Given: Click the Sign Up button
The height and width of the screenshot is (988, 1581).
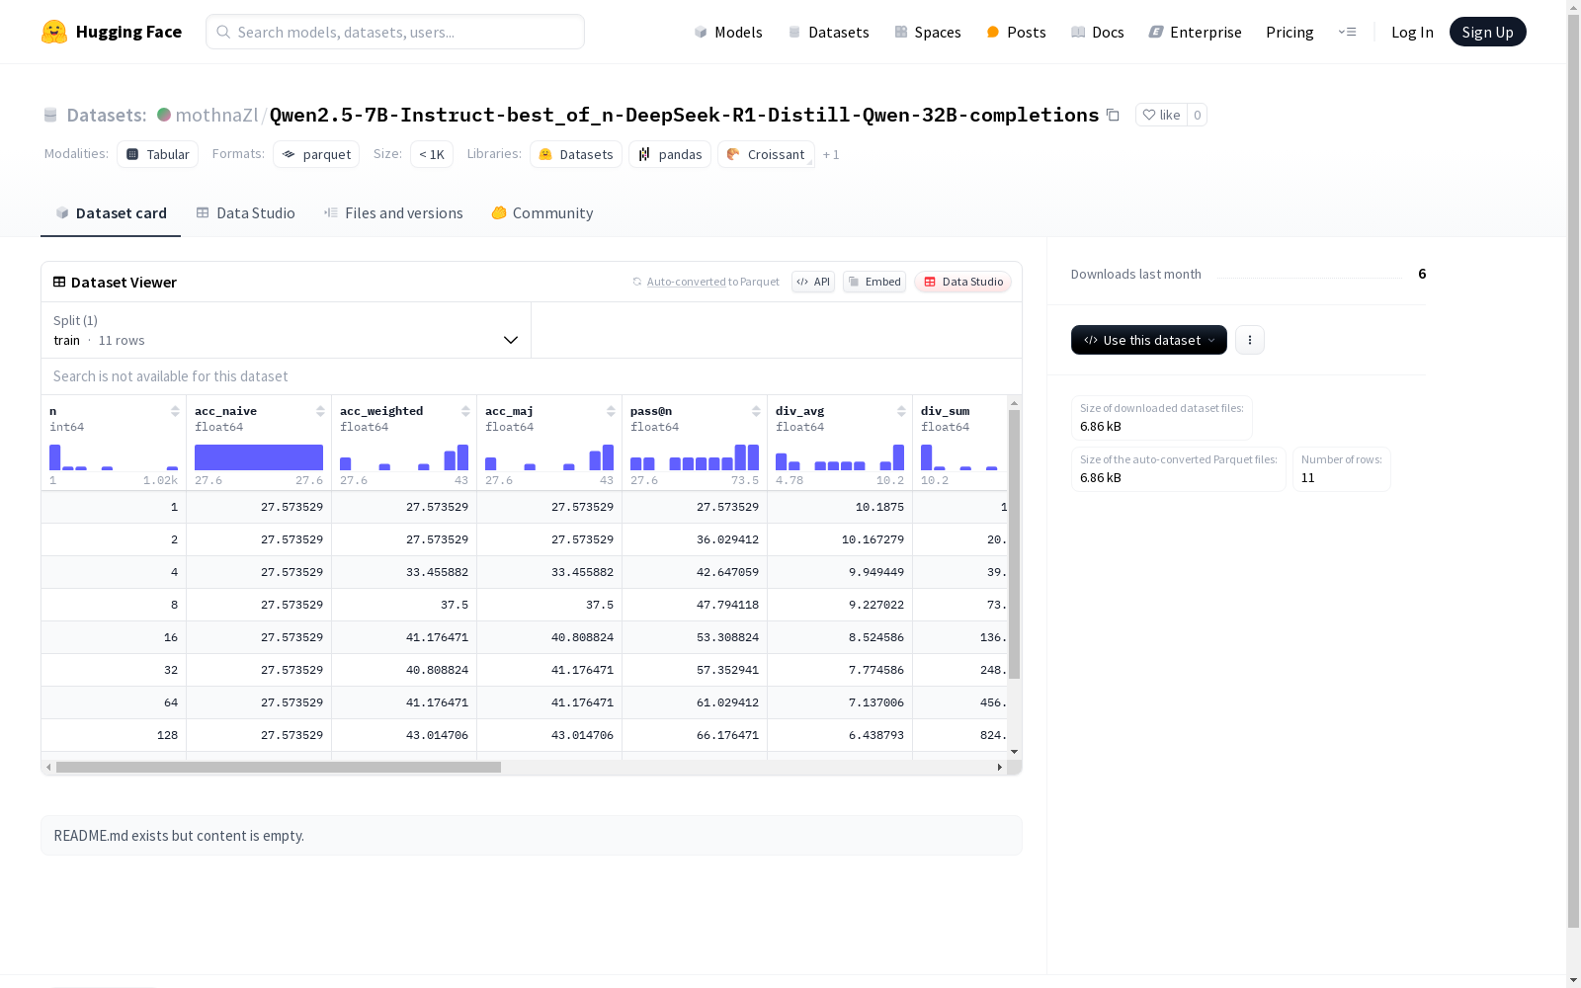Looking at the screenshot, I should tap(1487, 32).
